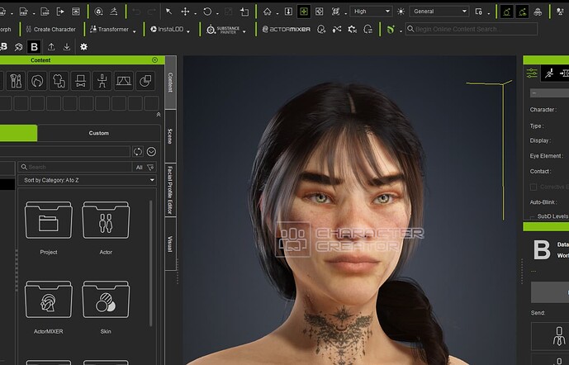Click the Create Character button
The width and height of the screenshot is (569, 365).
click(51, 30)
